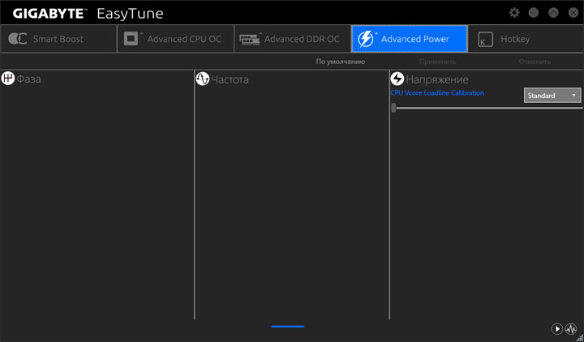Click the Фаза gear-shift icon
Screen dimensions: 584x342
pyautogui.click(x=8, y=79)
